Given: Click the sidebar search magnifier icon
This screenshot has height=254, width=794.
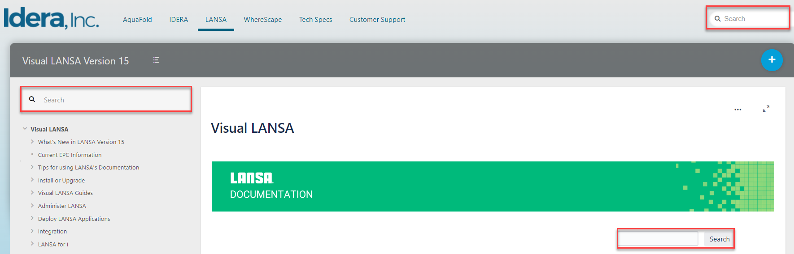Looking at the screenshot, I should click(32, 99).
